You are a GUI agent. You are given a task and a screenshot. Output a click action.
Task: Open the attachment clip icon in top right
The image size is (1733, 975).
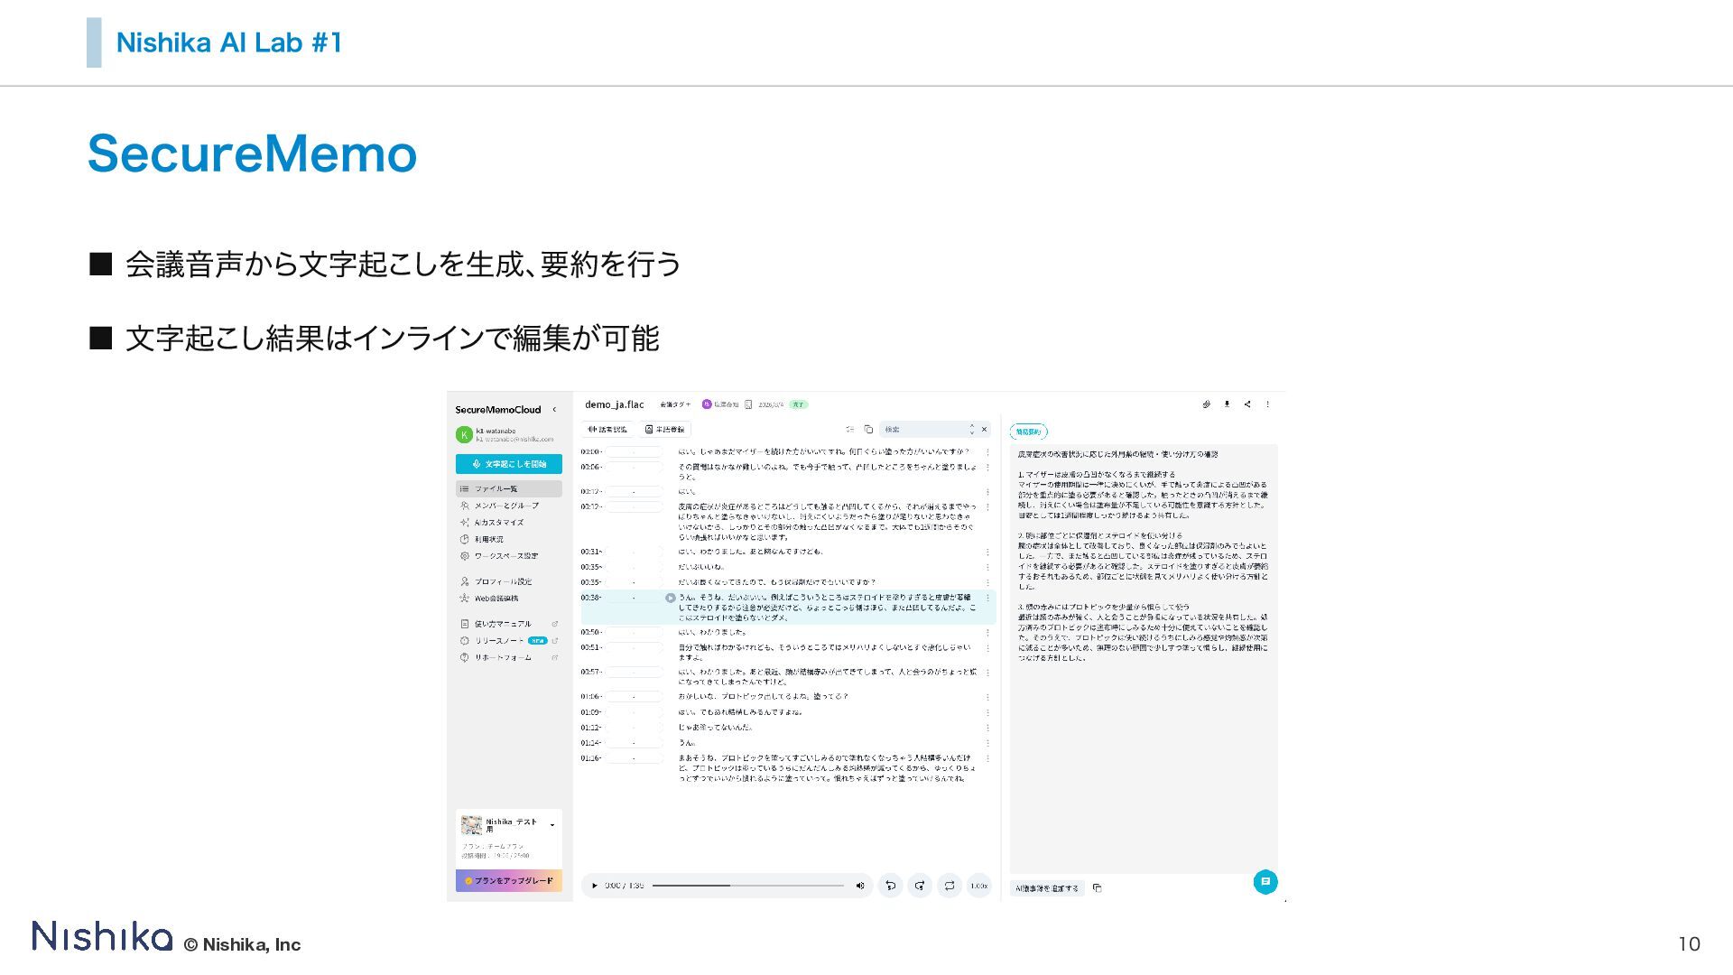click(x=1207, y=404)
